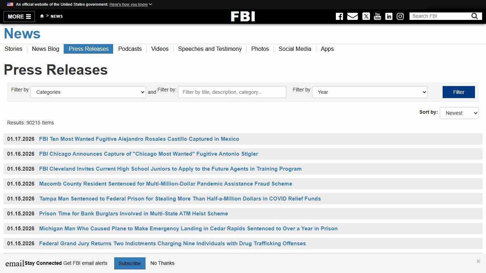This screenshot has width=486, height=273.
Task: Open the Instagram icon
Action: pyautogui.click(x=400, y=16)
